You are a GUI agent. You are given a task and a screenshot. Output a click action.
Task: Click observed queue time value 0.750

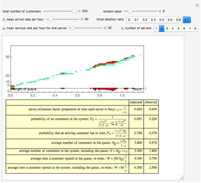tap(153, 158)
